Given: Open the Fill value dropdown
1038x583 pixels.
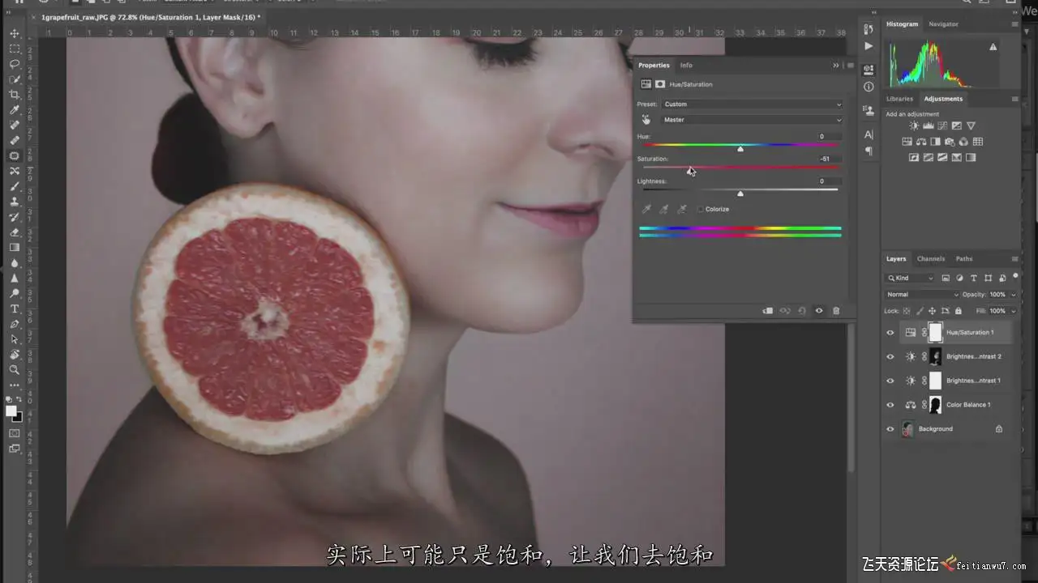Looking at the screenshot, I should 1013,311.
